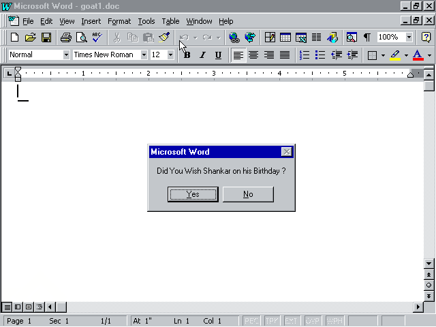Click vertical scrollbar down arrow
Image resolution: width=436 pixels, height=327 pixels.
pyautogui.click(x=429, y=264)
